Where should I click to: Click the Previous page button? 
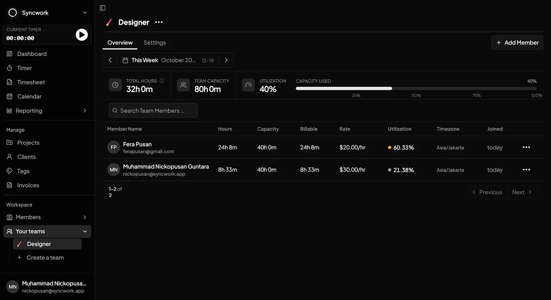point(487,192)
